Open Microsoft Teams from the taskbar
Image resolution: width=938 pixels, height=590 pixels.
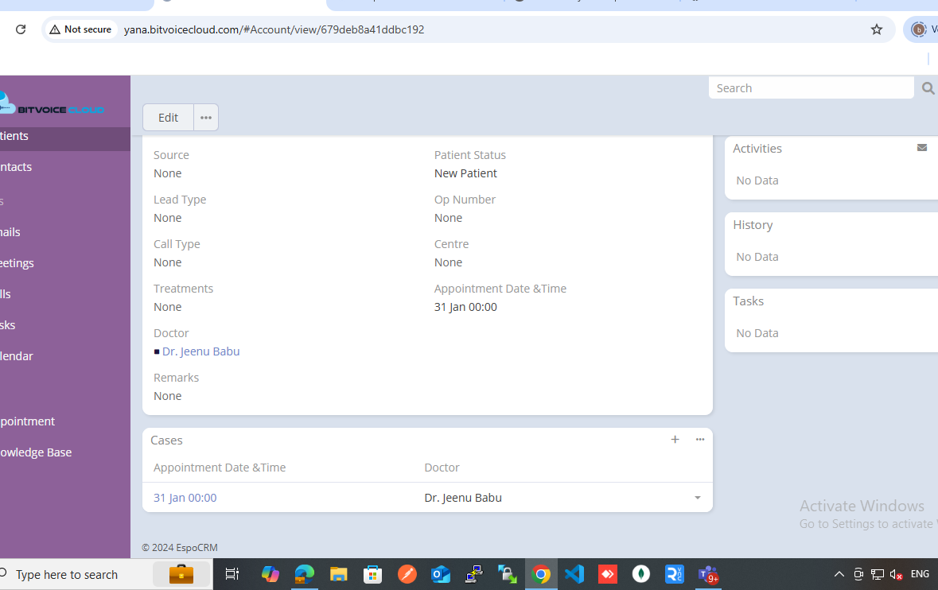[x=707, y=574]
